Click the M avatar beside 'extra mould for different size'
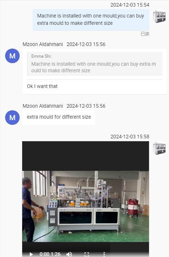The image size is (169, 257). 12,118
